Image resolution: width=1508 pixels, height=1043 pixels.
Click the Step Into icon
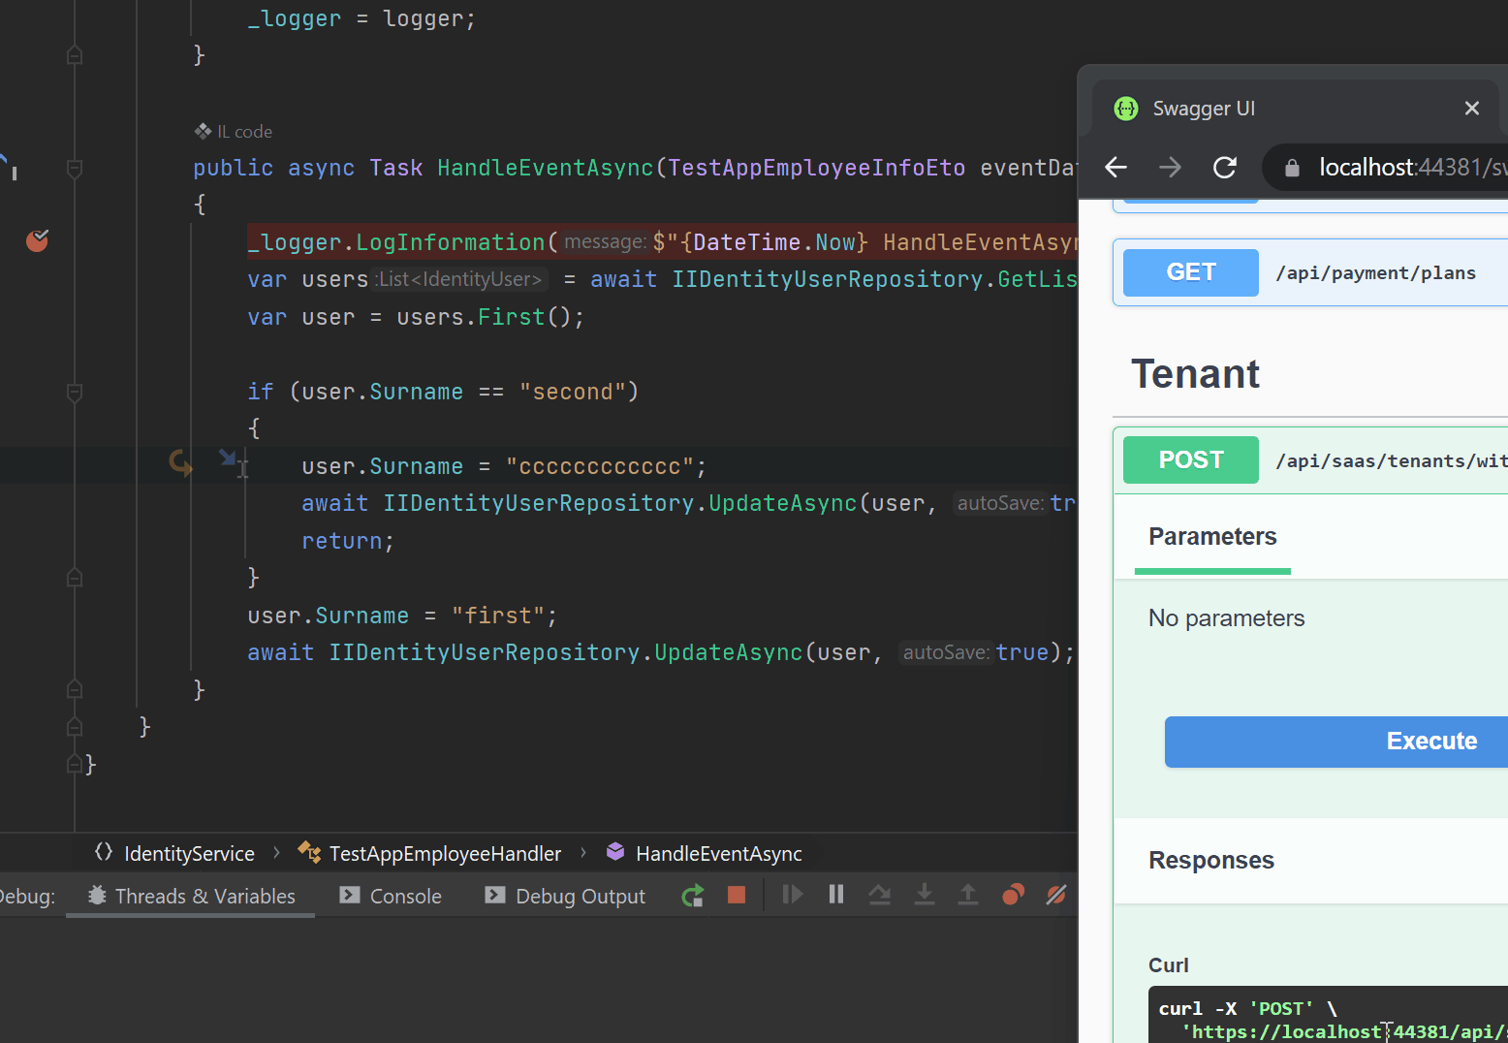[925, 895]
